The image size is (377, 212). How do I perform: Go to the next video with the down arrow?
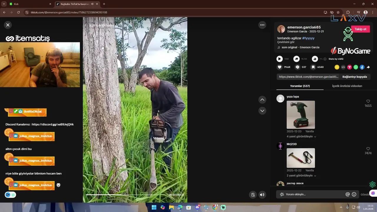(262, 111)
